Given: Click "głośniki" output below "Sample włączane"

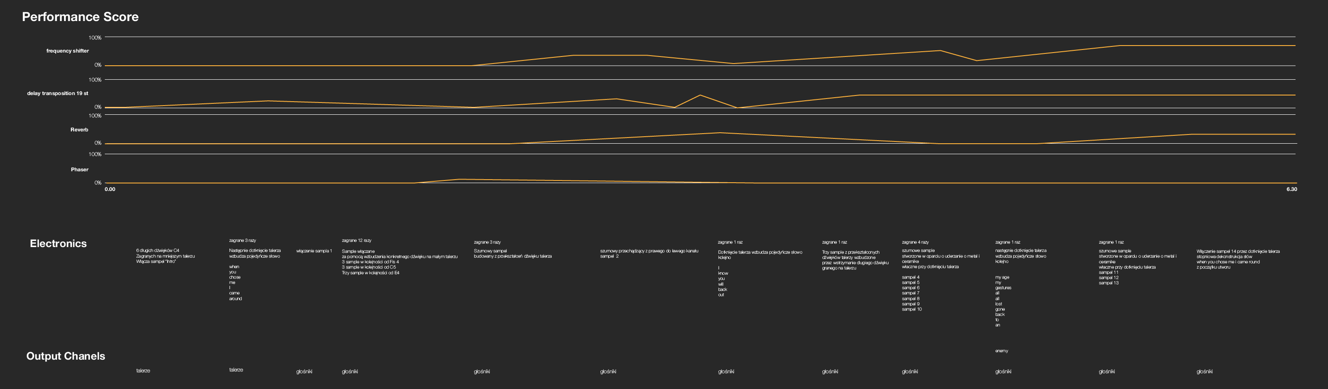Looking at the screenshot, I should point(350,371).
